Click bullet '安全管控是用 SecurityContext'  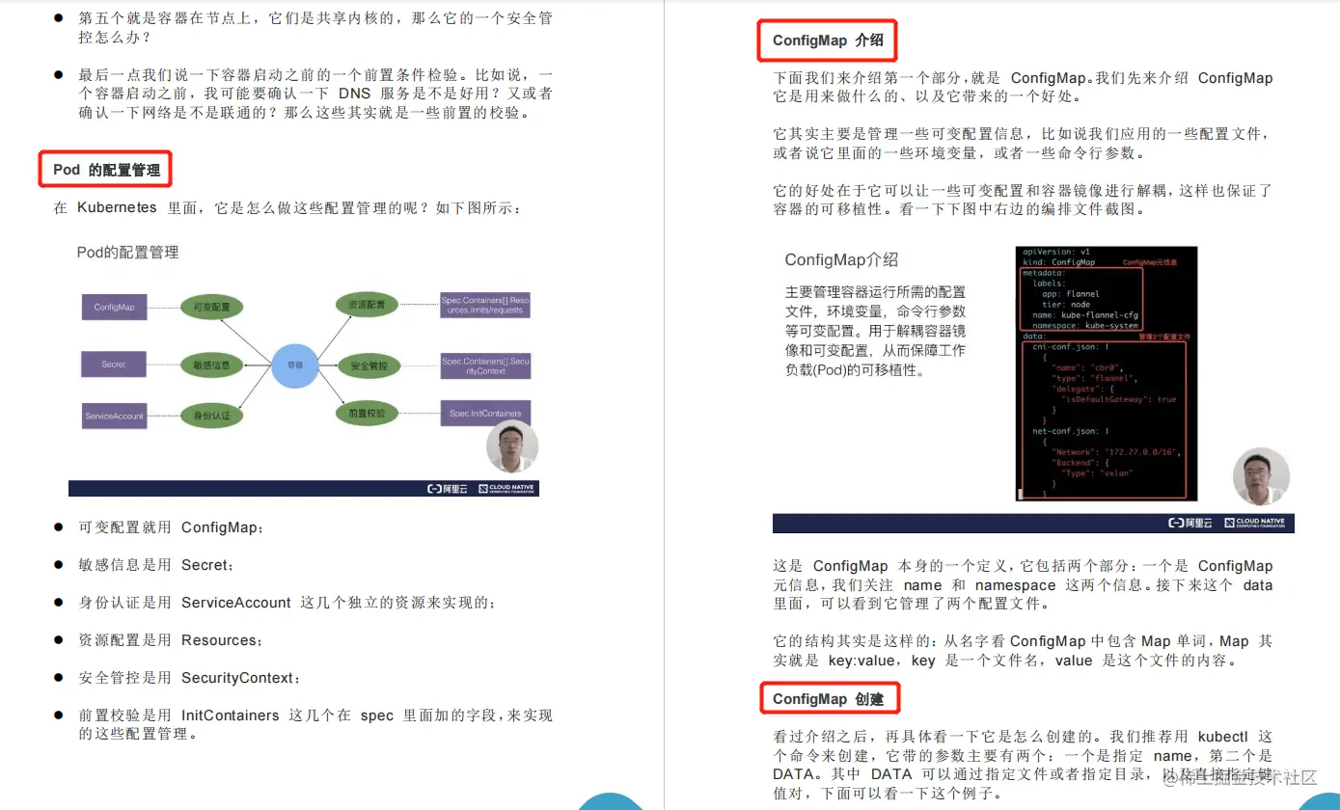tap(190, 678)
